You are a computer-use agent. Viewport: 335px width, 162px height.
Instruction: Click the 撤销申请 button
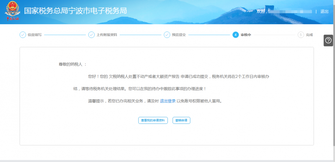pos(181,120)
